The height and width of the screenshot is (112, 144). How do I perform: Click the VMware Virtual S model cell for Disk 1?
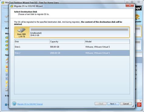(98, 47)
